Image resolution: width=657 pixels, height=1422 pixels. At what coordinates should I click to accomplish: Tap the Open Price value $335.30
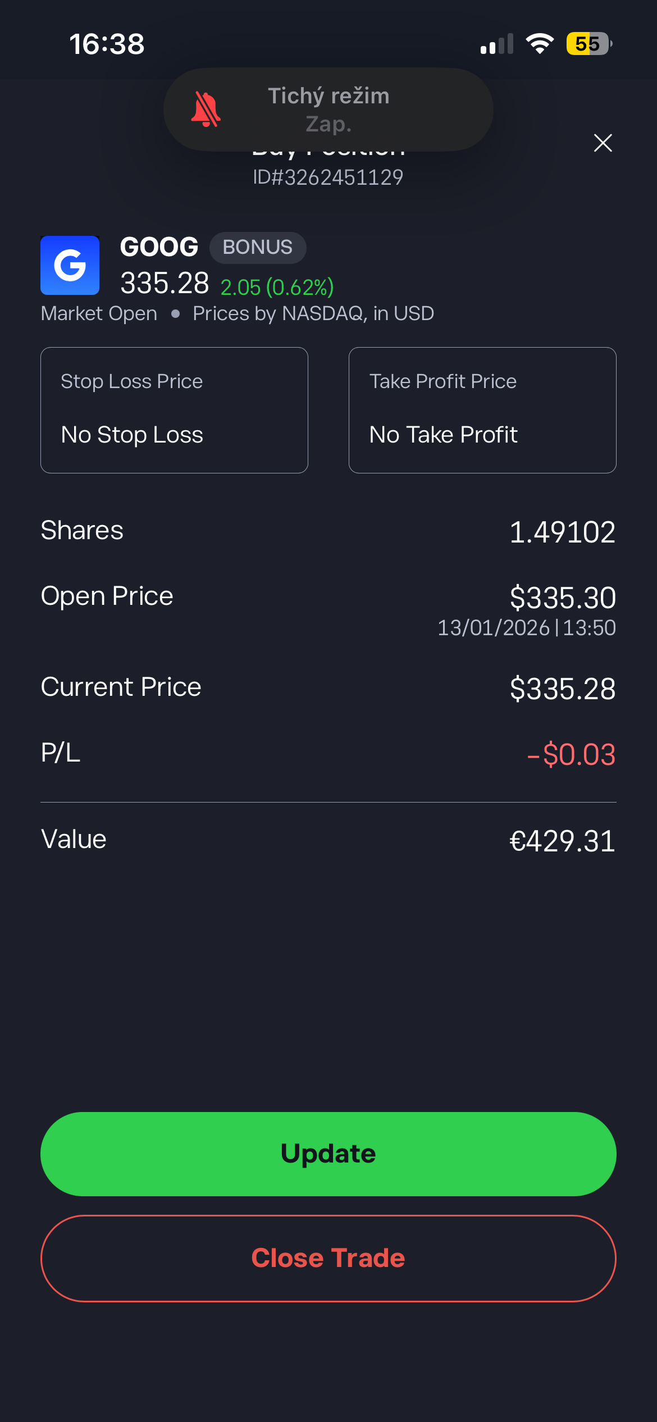(563, 598)
